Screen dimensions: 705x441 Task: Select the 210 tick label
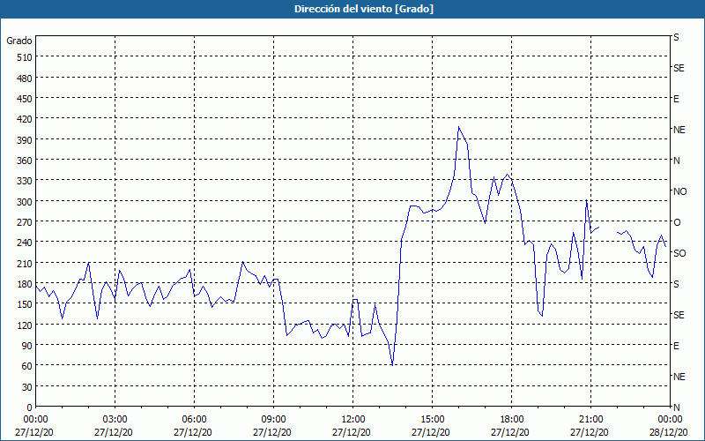(x=25, y=263)
